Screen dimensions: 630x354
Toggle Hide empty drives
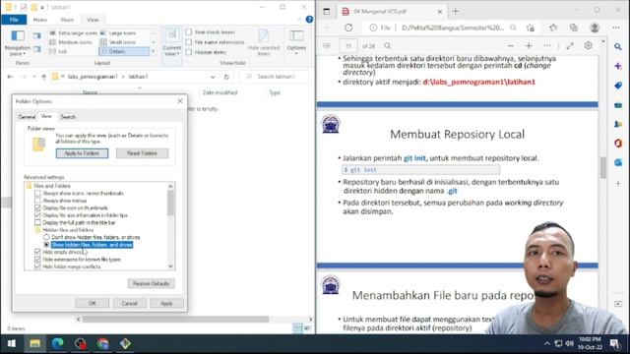click(37, 252)
